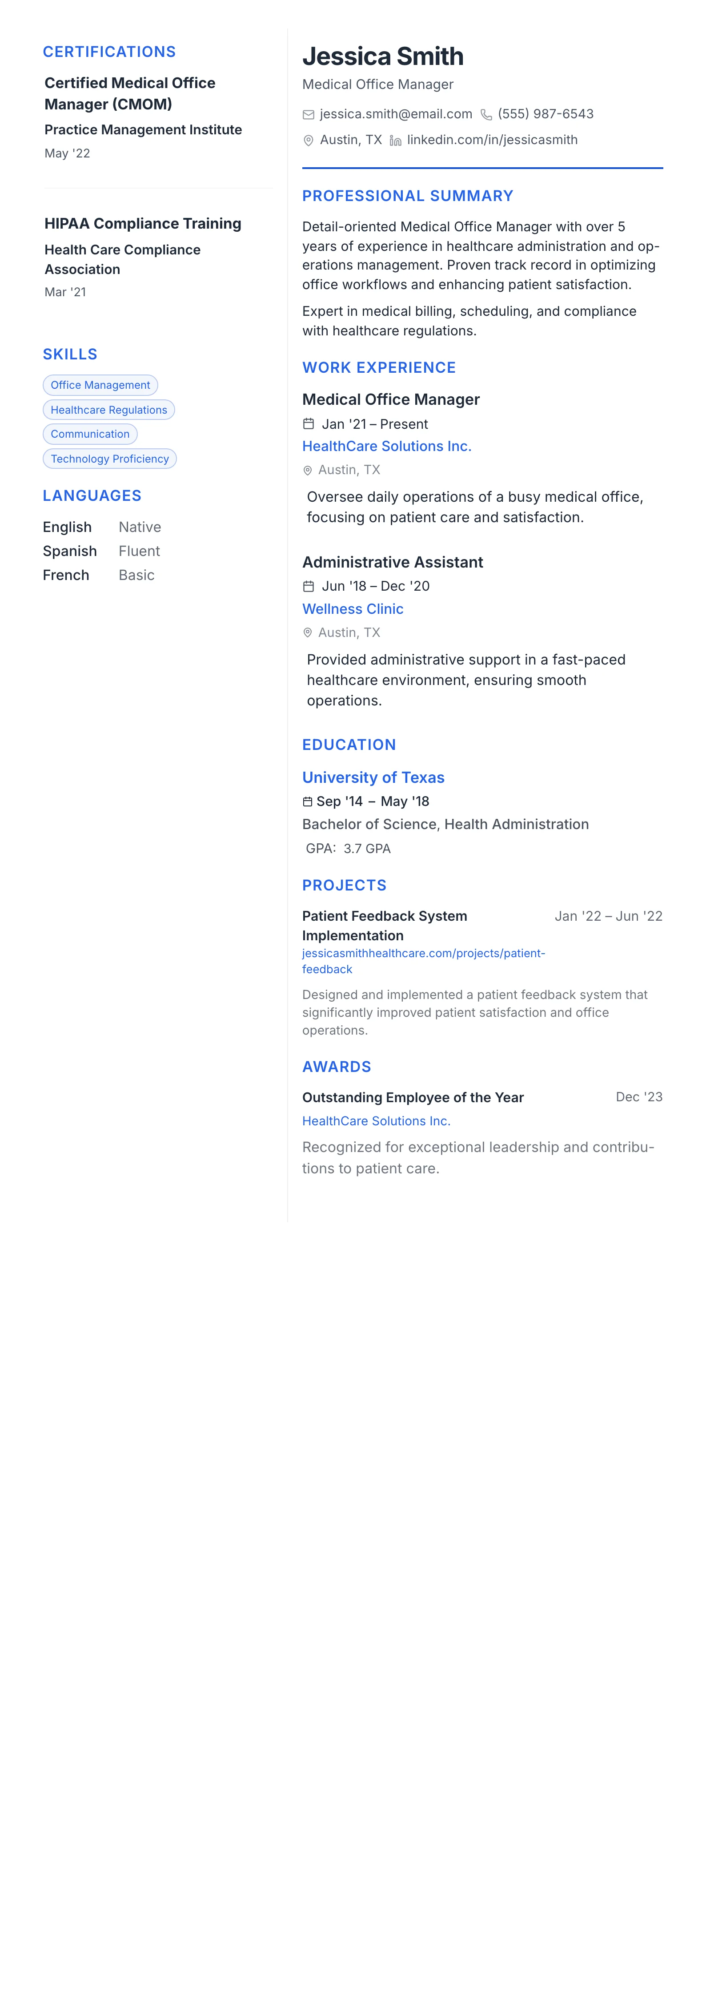Image resolution: width=706 pixels, height=1998 pixels.
Task: Click the phone icon in header
Action: (x=486, y=115)
